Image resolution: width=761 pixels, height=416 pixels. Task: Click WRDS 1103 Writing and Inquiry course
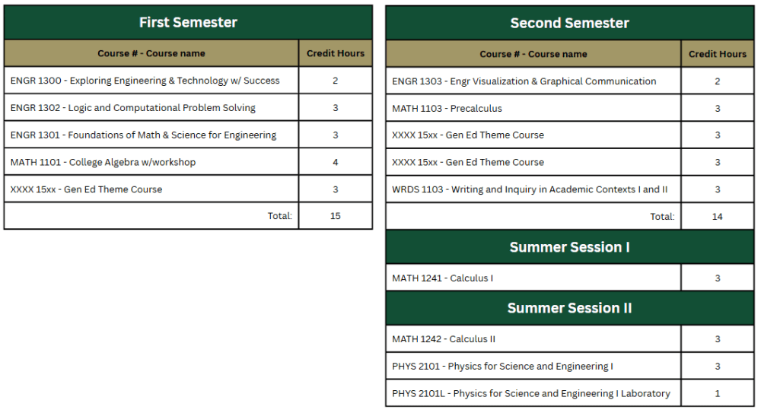coord(530,189)
